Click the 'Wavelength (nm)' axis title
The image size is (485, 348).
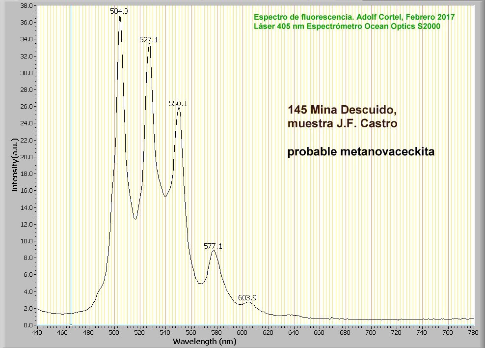click(205, 342)
